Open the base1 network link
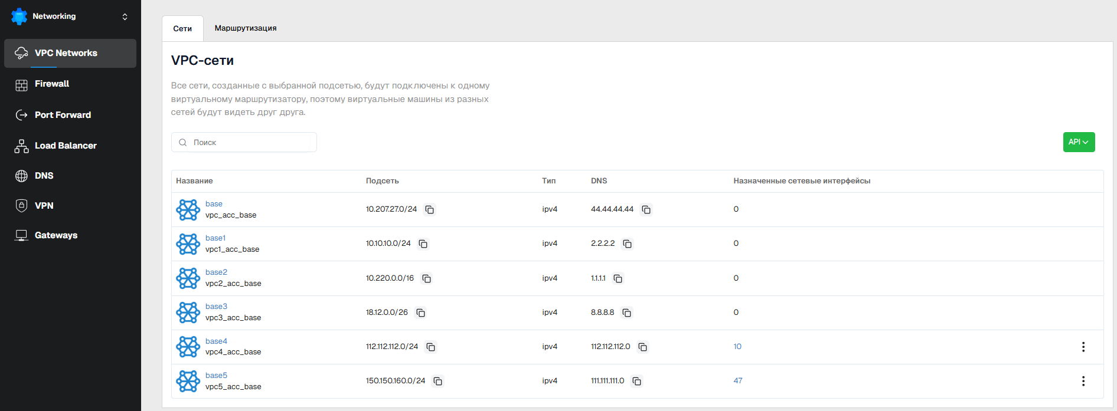The image size is (1117, 411). 215,238
